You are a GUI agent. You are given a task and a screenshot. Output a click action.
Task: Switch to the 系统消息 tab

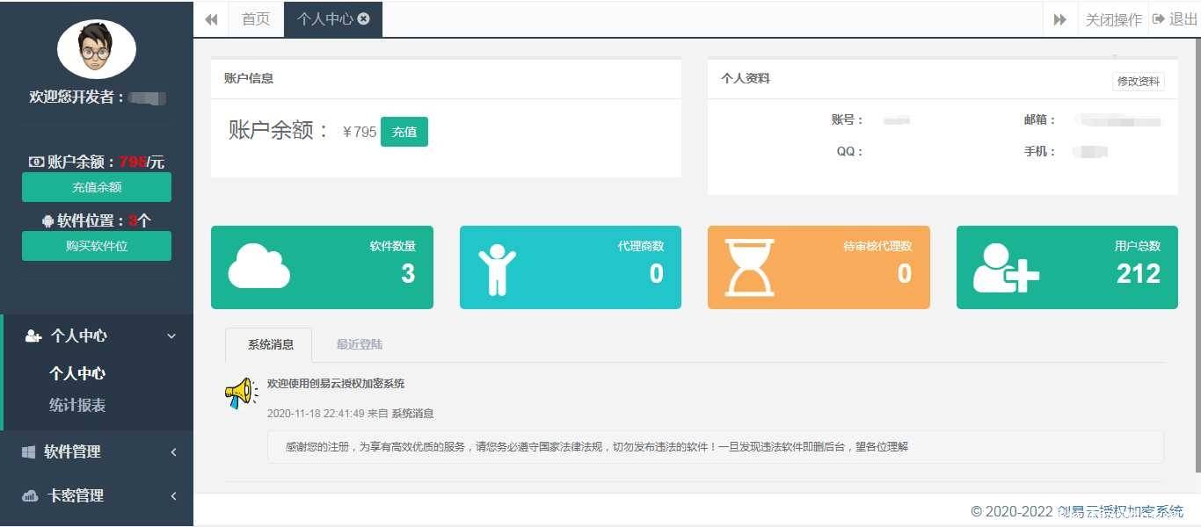[271, 344]
